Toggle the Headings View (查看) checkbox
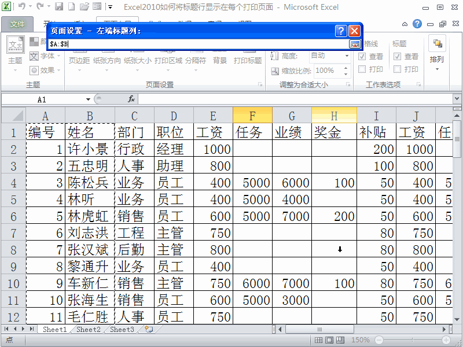Image resolution: width=463 pixels, height=347 pixels. (398, 56)
